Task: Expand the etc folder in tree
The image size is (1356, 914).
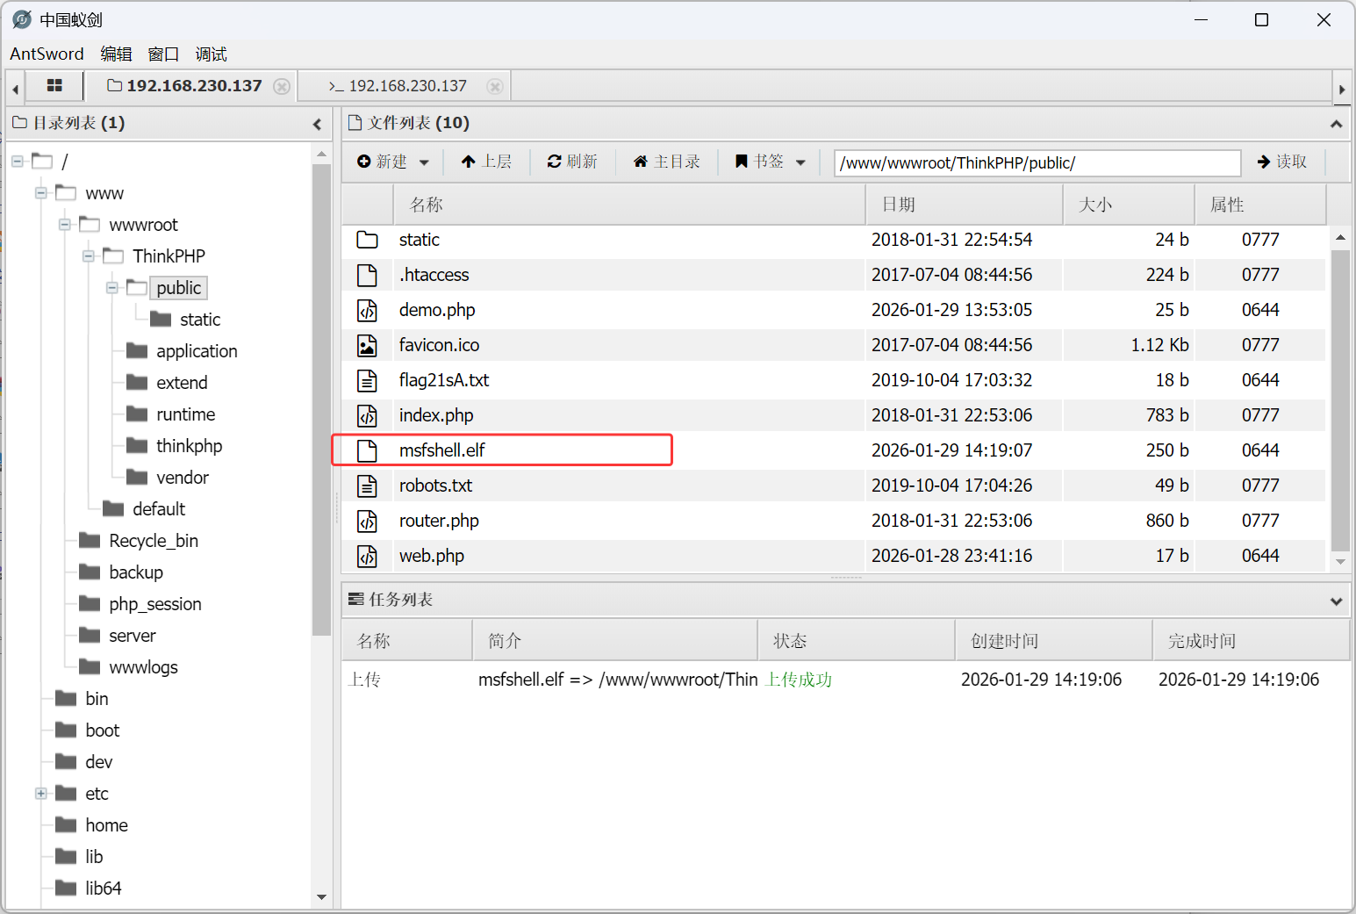Action: 40,794
